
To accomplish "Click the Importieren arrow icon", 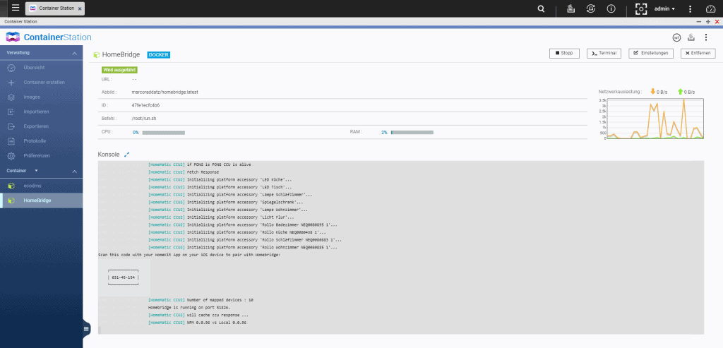I will [x=12, y=112].
